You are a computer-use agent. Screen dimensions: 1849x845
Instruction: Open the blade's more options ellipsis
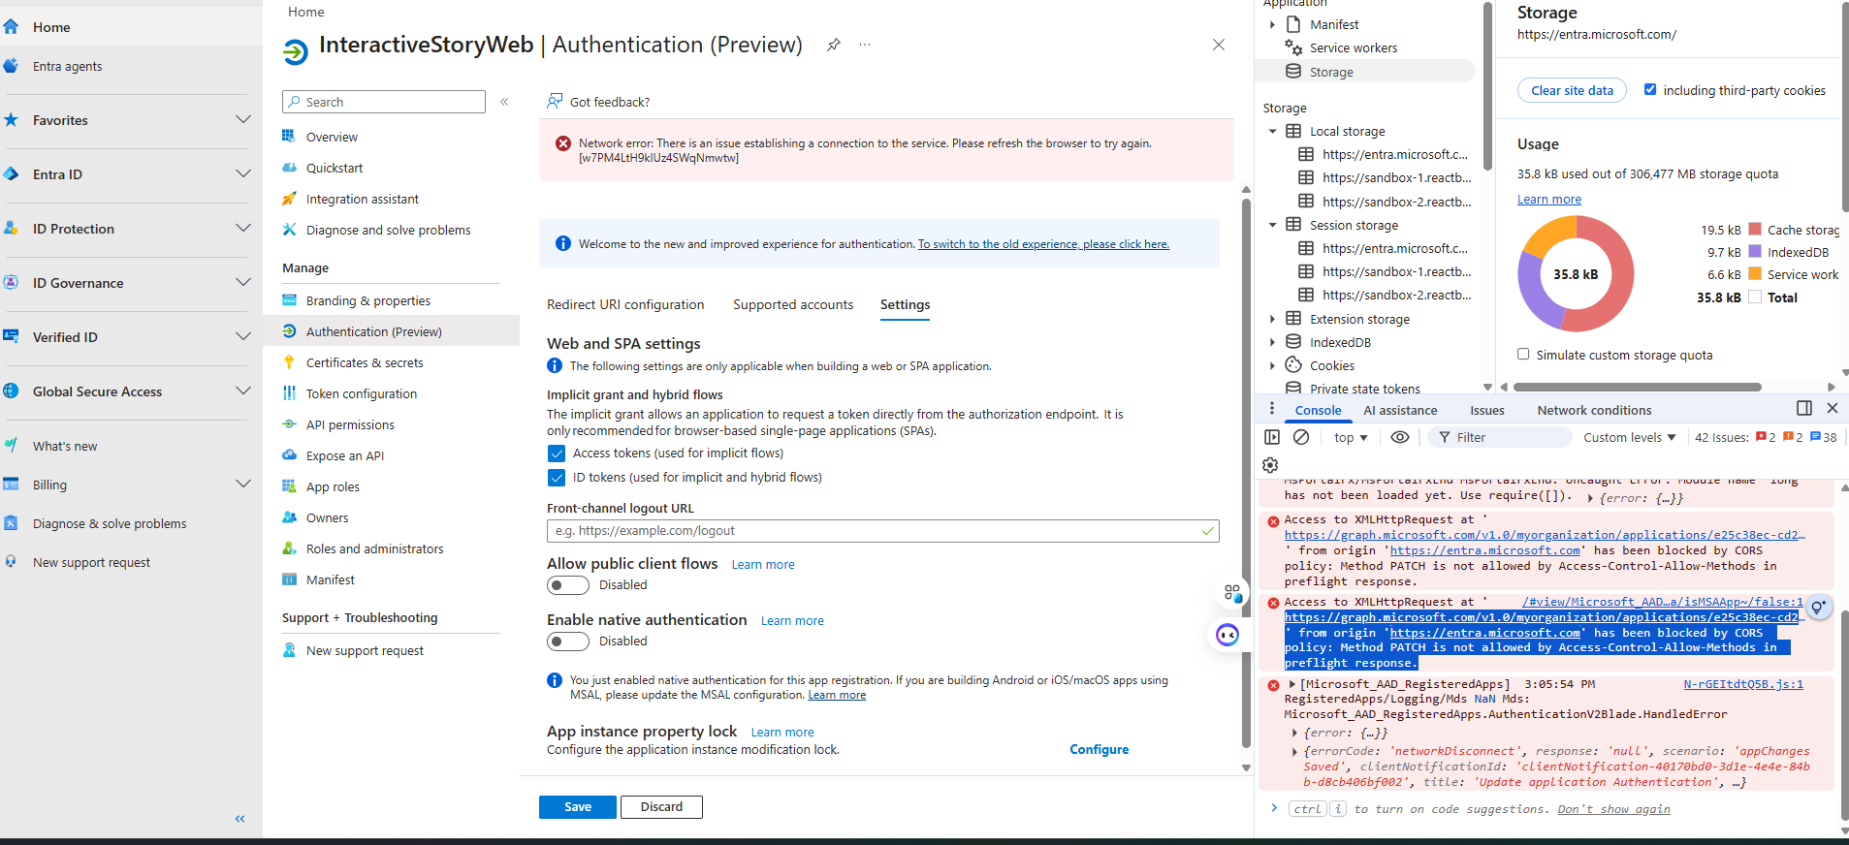(x=865, y=45)
